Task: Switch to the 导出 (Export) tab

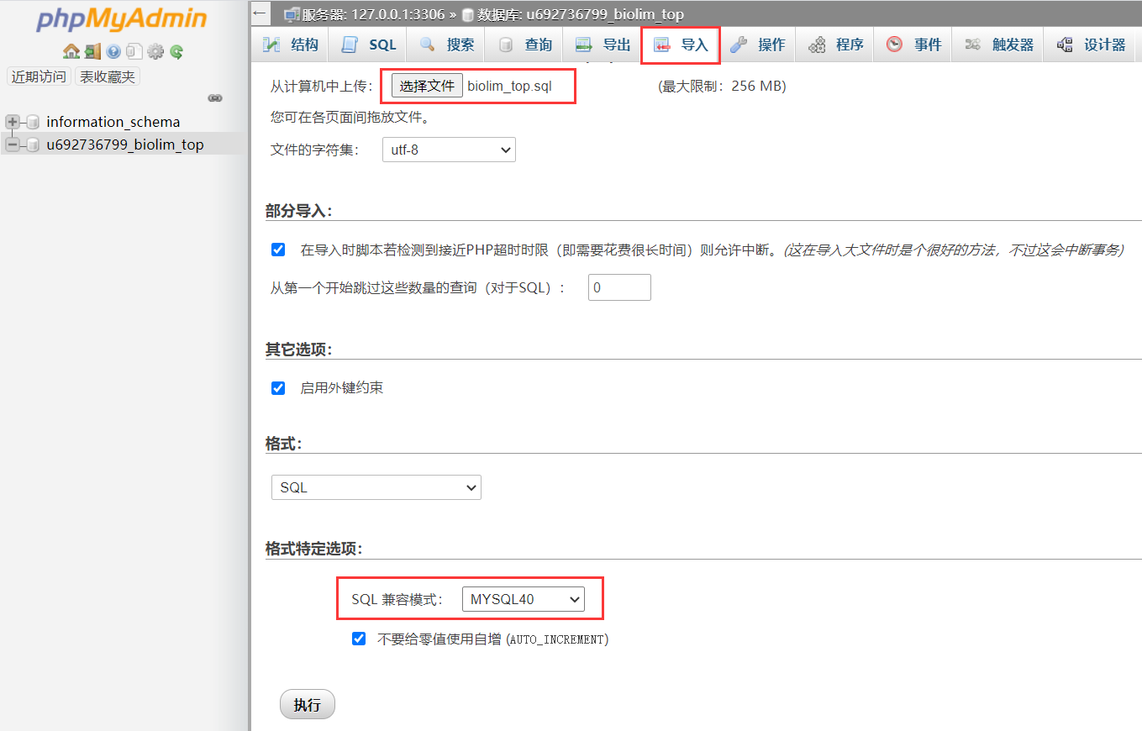Action: tap(603, 45)
